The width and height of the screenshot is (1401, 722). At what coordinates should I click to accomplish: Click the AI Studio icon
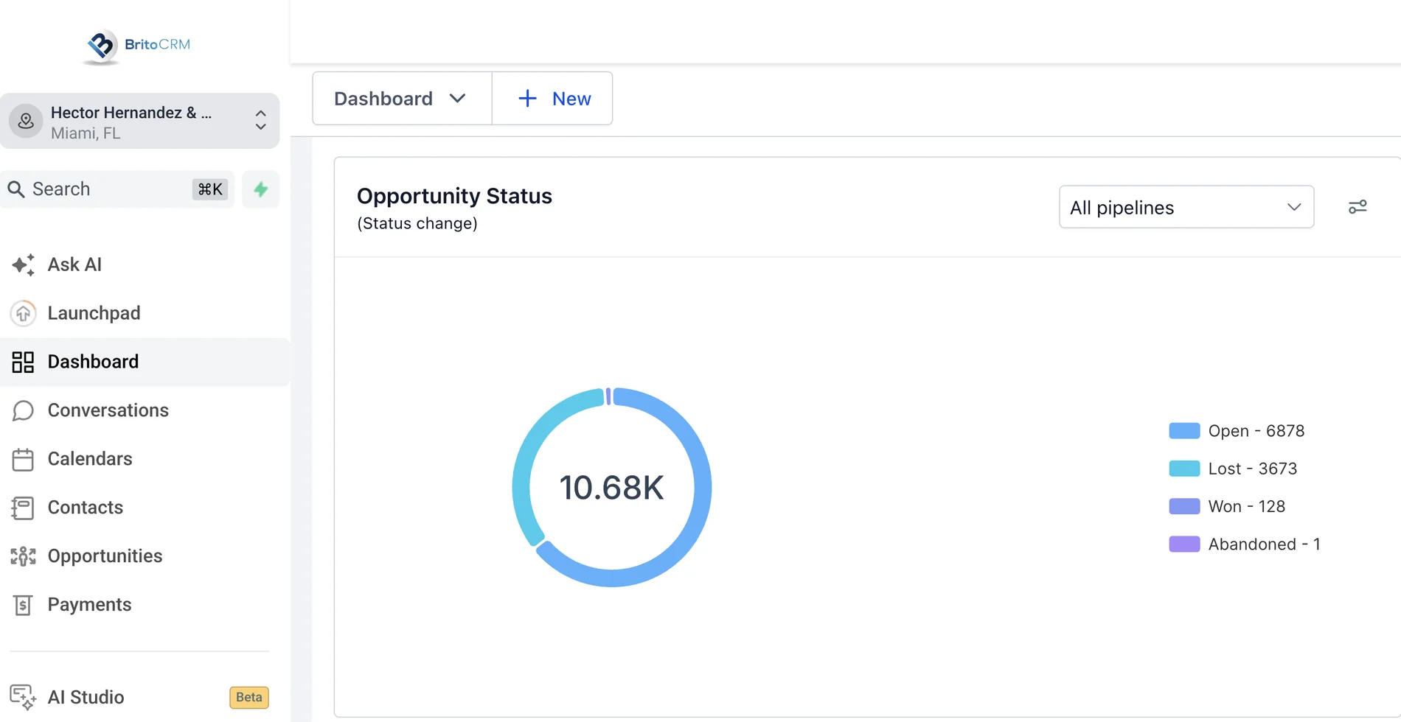pyautogui.click(x=23, y=697)
